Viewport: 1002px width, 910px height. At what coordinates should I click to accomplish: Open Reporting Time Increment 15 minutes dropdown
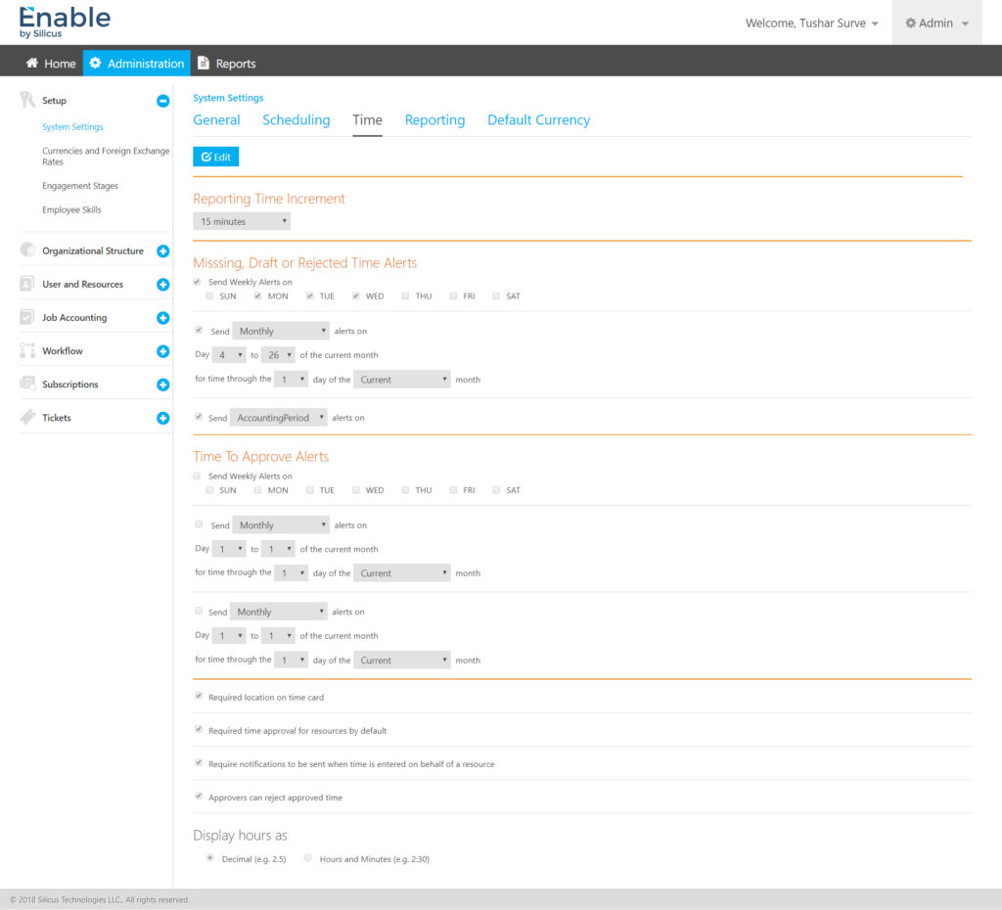point(242,221)
